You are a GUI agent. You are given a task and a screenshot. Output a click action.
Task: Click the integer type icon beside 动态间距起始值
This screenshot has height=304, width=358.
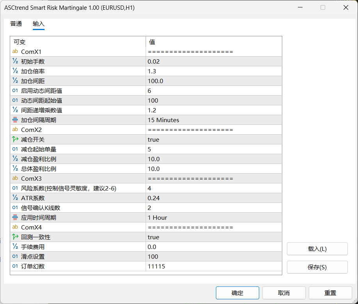click(15, 100)
